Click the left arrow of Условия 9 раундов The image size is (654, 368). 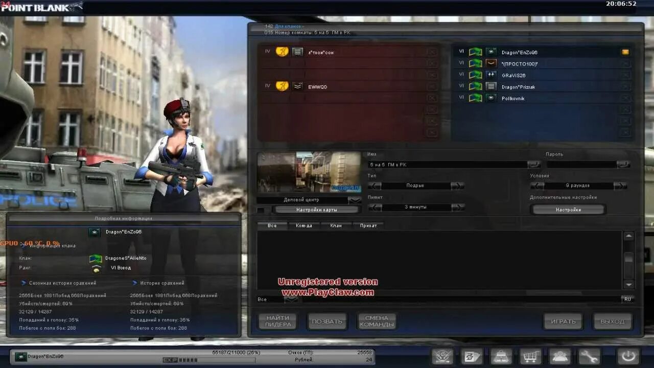(537, 186)
